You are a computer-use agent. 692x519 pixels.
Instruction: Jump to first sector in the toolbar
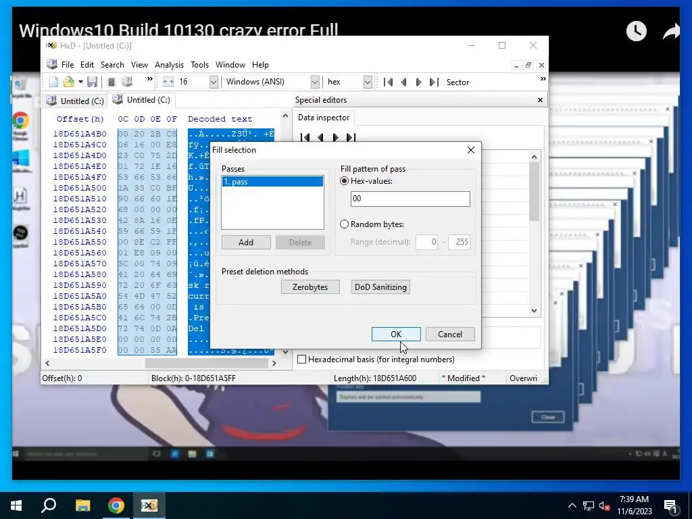[388, 82]
